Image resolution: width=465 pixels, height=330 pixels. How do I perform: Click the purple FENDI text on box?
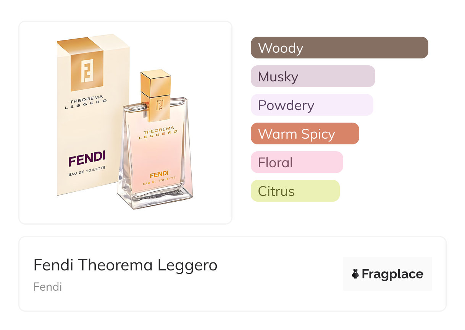(87, 159)
